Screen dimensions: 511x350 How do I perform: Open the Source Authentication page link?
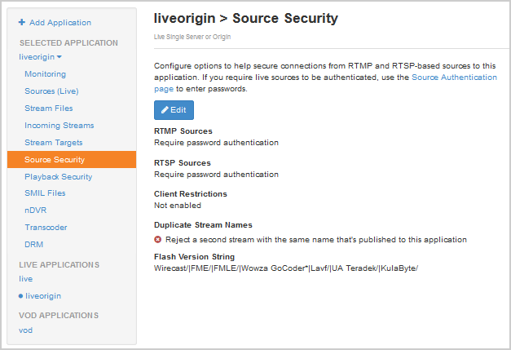455,78
